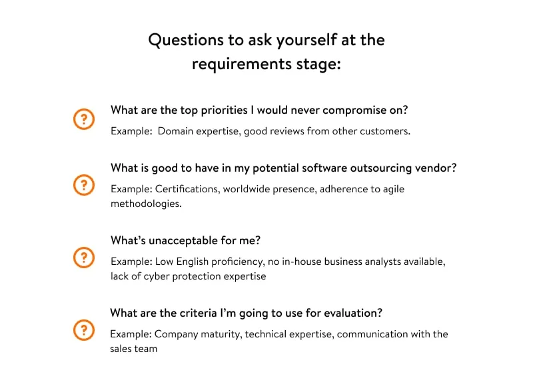
Task: Click the phrase "worldwide presence"
Action: (x=268, y=189)
